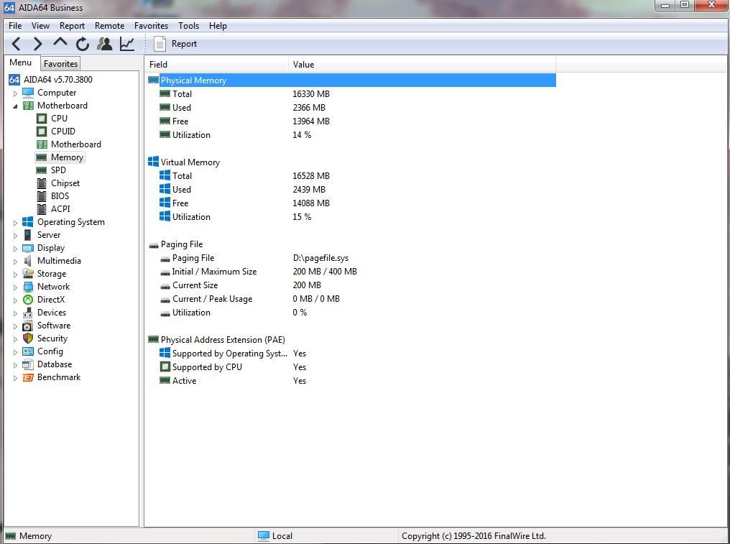Open the View menu
730x544 pixels.
click(x=40, y=26)
